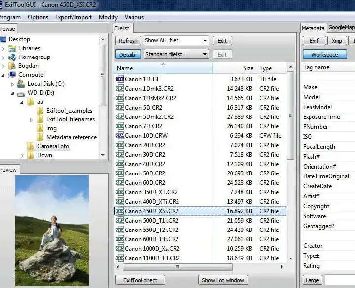Click the CR2 icon of Canon 60D.CR2
This screenshot has height=288, width=355.
coord(119,183)
